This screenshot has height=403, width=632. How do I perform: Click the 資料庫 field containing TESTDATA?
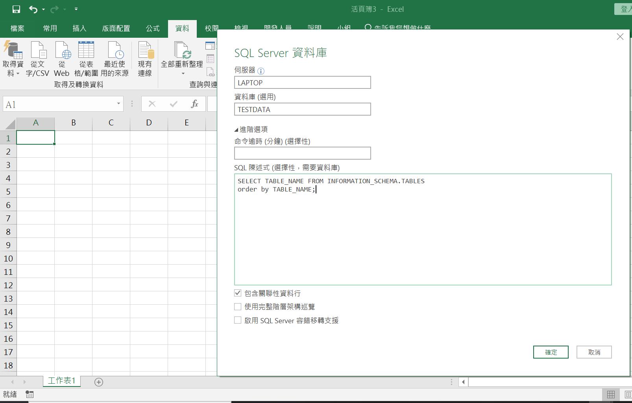[x=302, y=109]
